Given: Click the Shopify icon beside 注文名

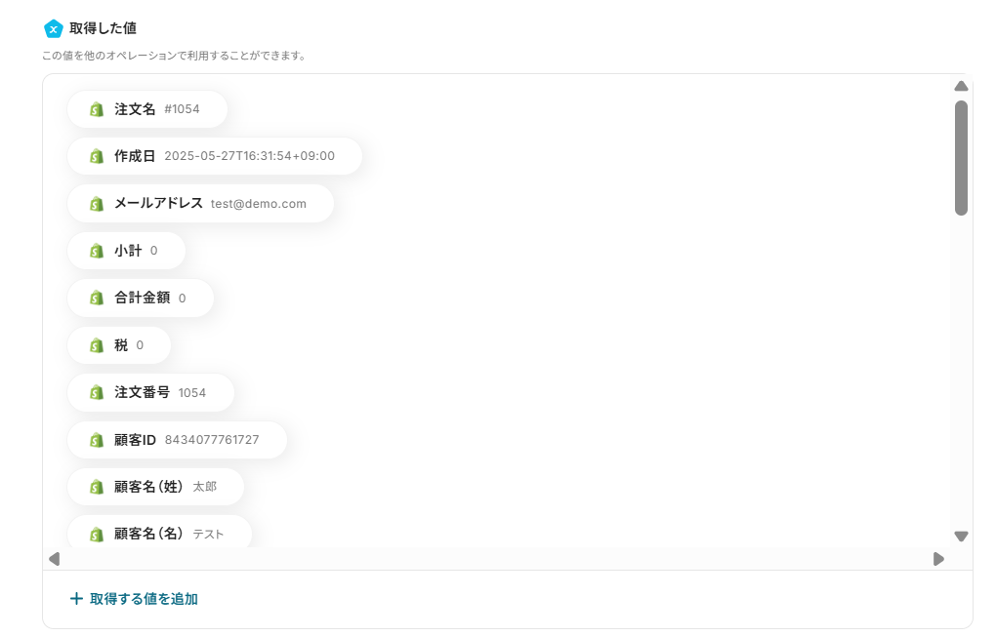Looking at the screenshot, I should coord(97,109).
